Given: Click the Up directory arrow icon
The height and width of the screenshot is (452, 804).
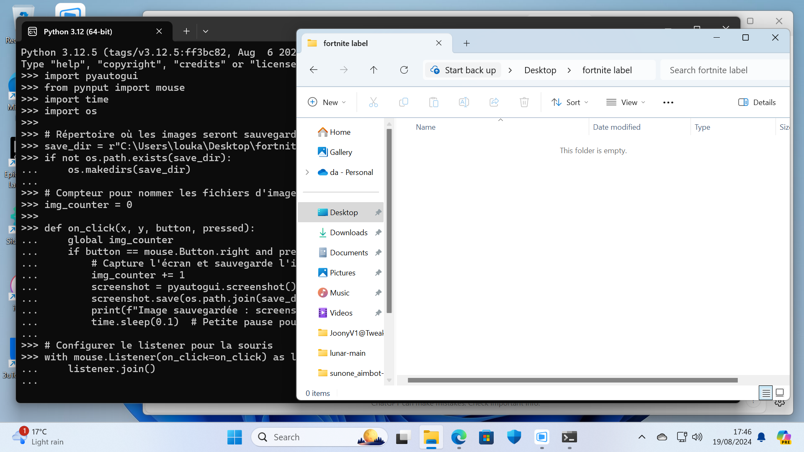Looking at the screenshot, I should click(374, 70).
